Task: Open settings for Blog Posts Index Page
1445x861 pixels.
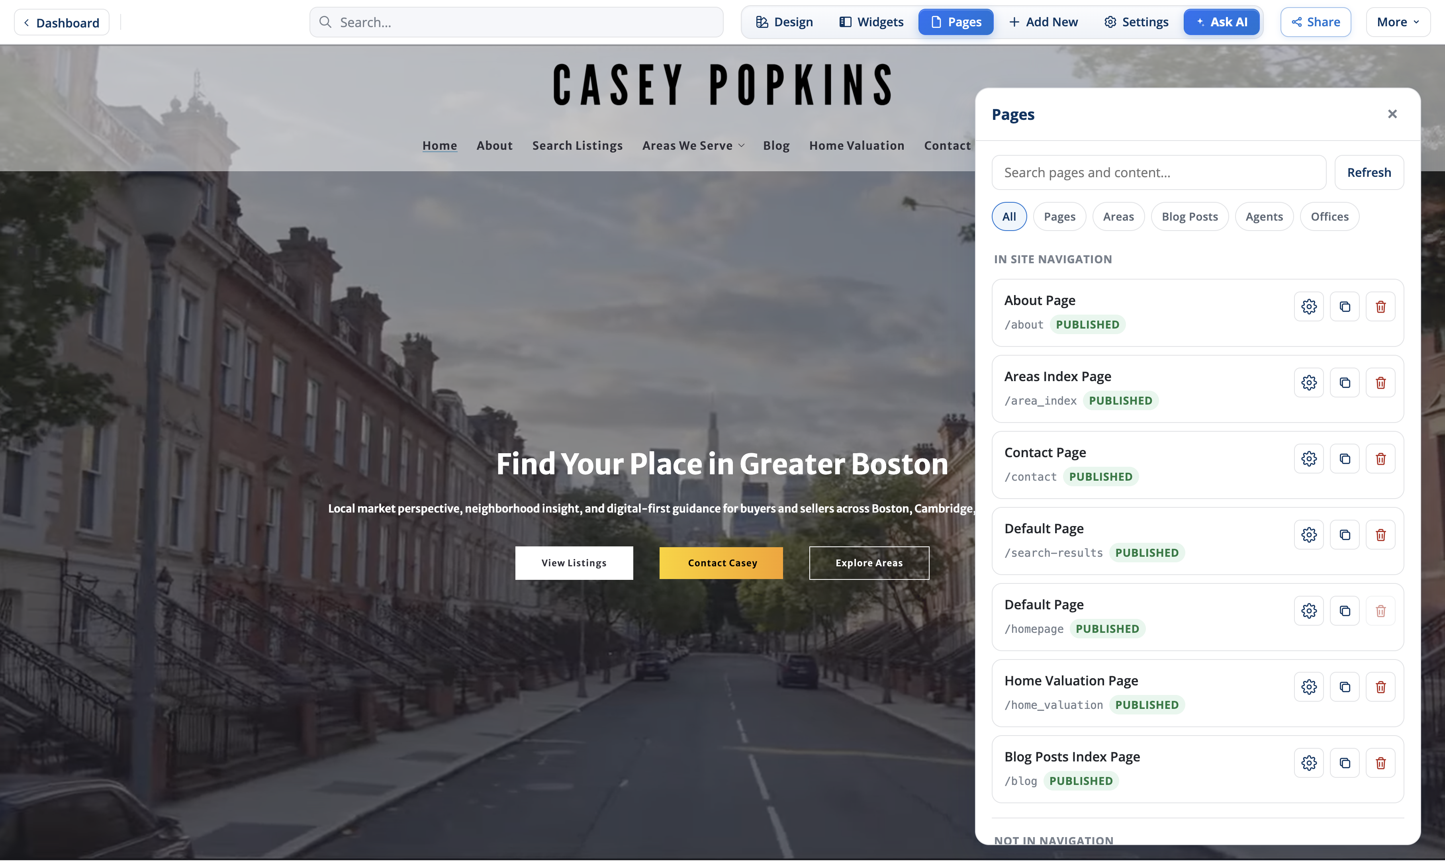Action: [1309, 762]
